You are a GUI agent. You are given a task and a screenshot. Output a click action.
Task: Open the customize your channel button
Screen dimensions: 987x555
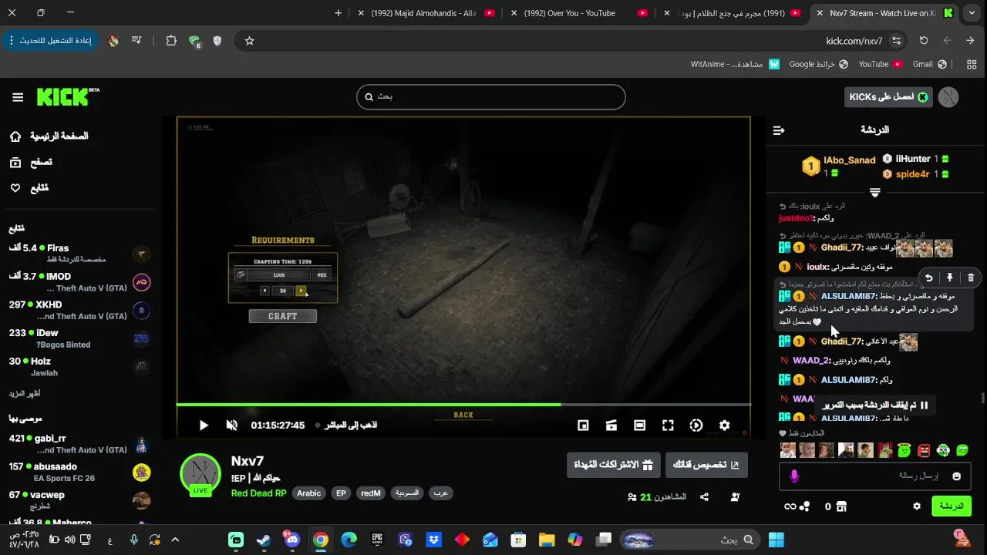click(706, 465)
